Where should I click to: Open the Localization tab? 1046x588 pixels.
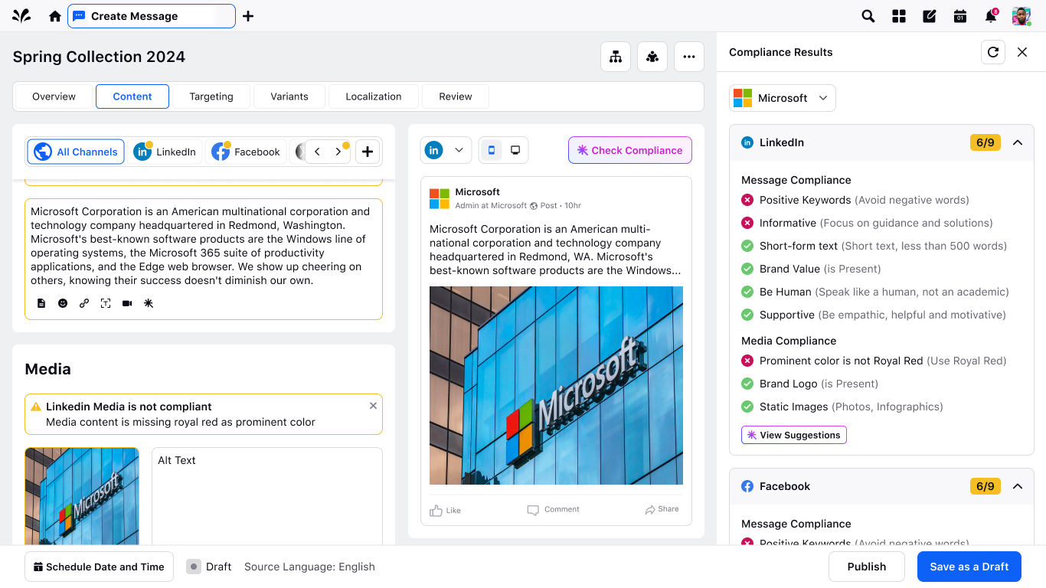pyautogui.click(x=373, y=96)
